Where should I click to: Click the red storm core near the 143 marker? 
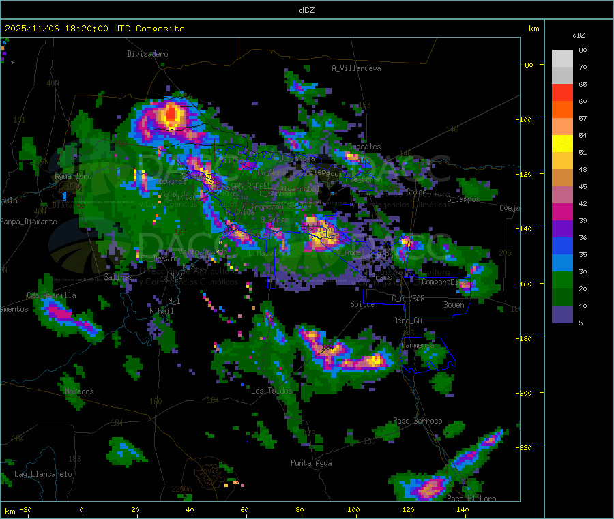(171, 114)
